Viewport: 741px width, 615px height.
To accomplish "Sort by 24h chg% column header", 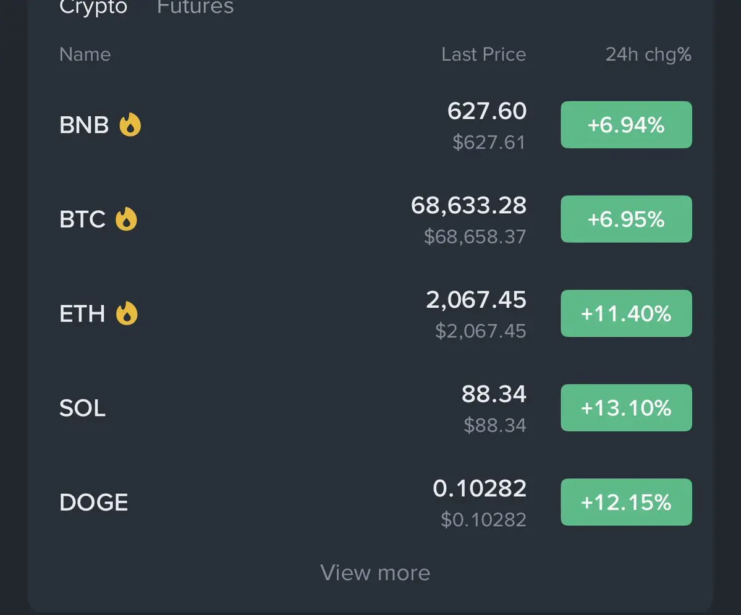I will [x=648, y=54].
